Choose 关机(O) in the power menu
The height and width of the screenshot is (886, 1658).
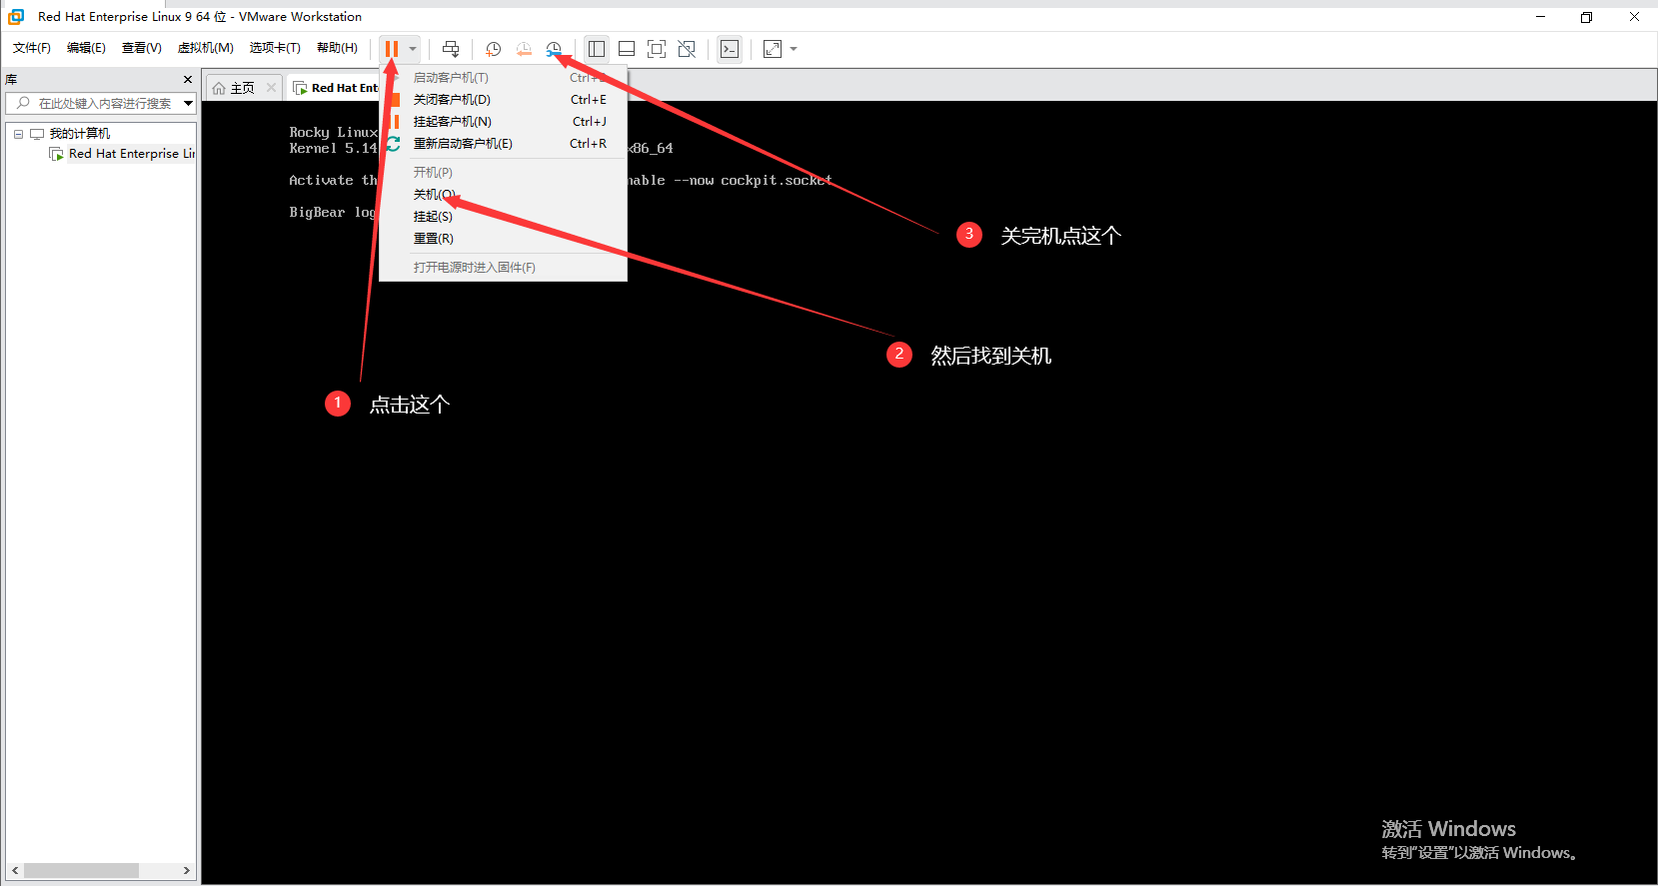[x=504, y=195]
